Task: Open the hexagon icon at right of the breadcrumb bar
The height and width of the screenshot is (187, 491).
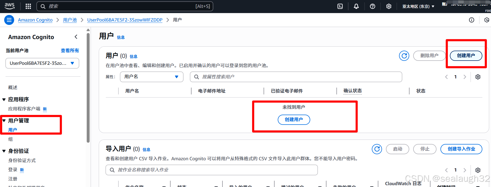Action: point(487,20)
